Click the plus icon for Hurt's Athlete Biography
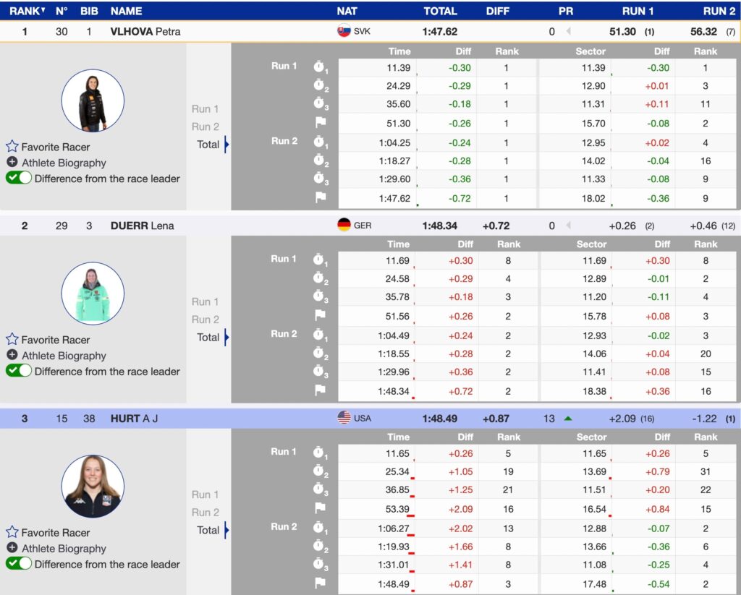Viewport: 741px width, 595px height. pyautogui.click(x=12, y=548)
